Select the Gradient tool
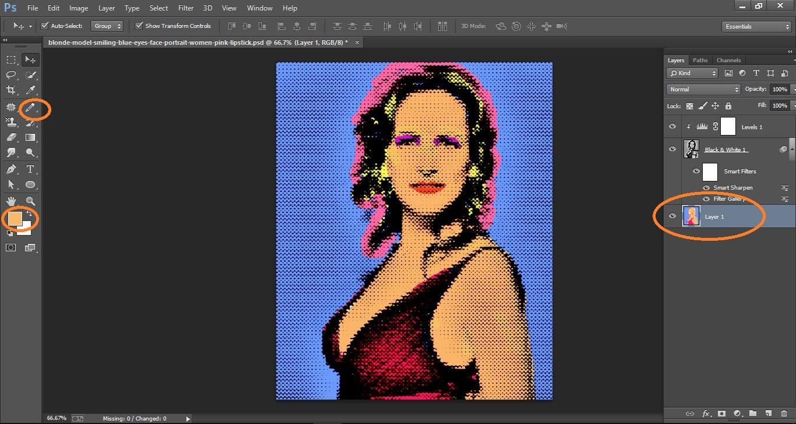This screenshot has height=424, width=796. (x=30, y=137)
